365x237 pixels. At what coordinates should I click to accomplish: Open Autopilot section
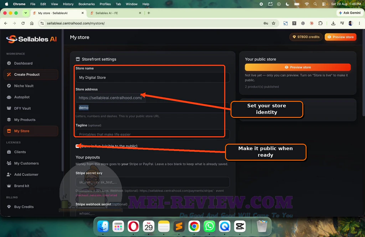click(x=31, y=97)
